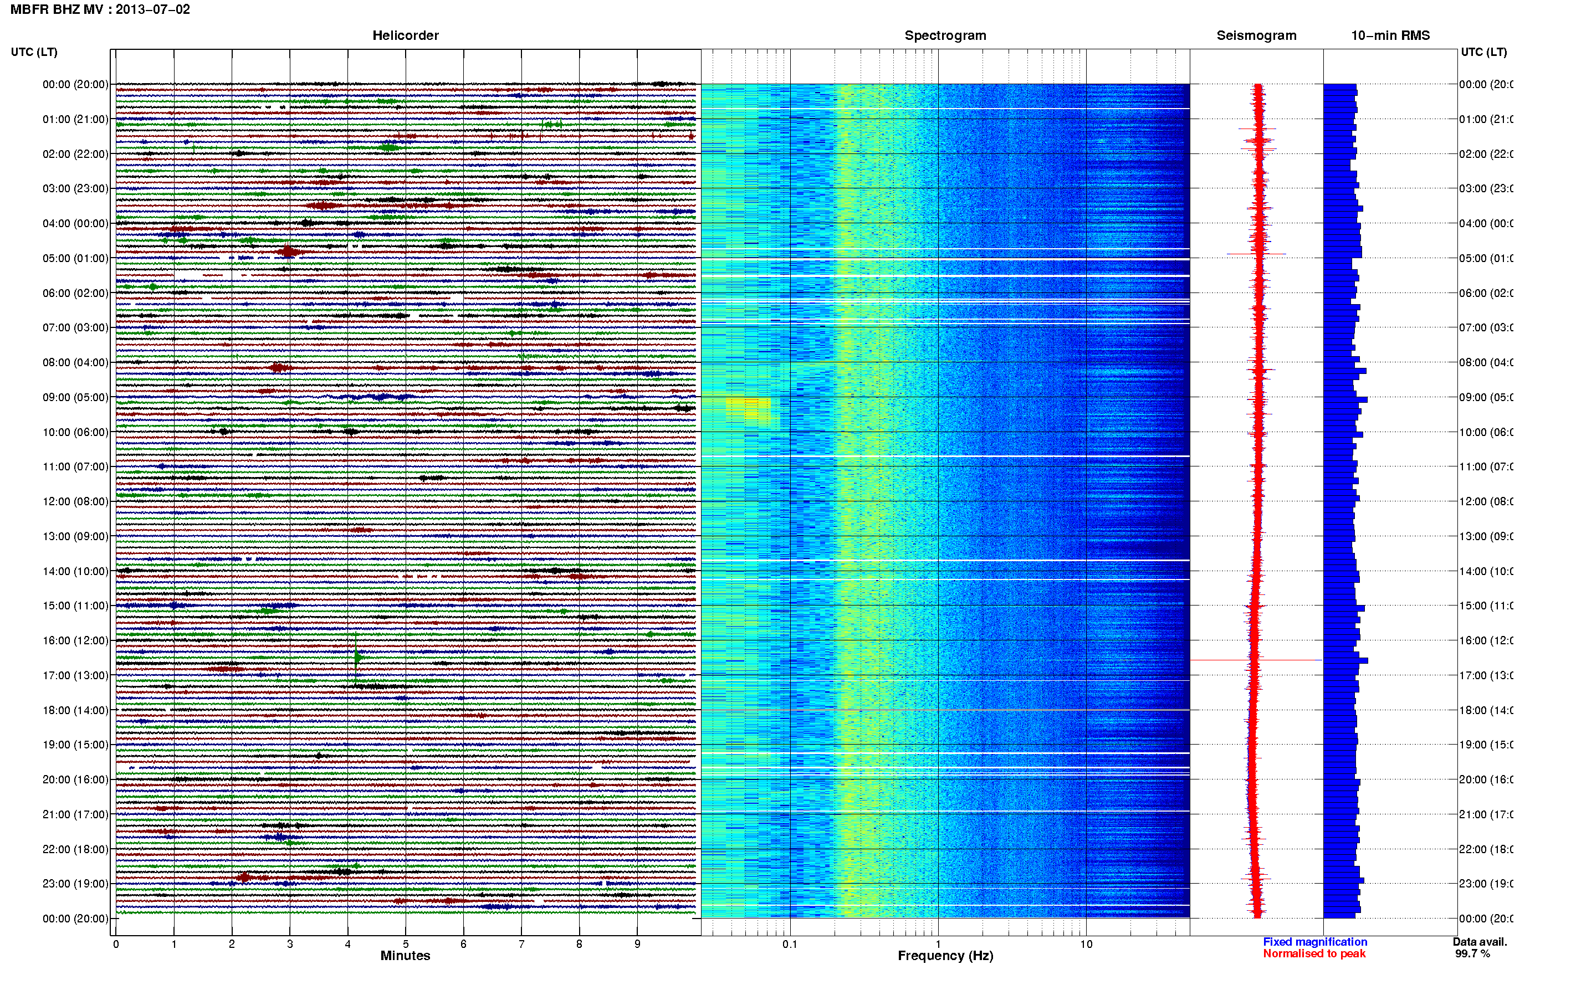Screen dimensions: 1576x985
Task: Click the 1 Hz frequency tick label
Action: pos(938,944)
